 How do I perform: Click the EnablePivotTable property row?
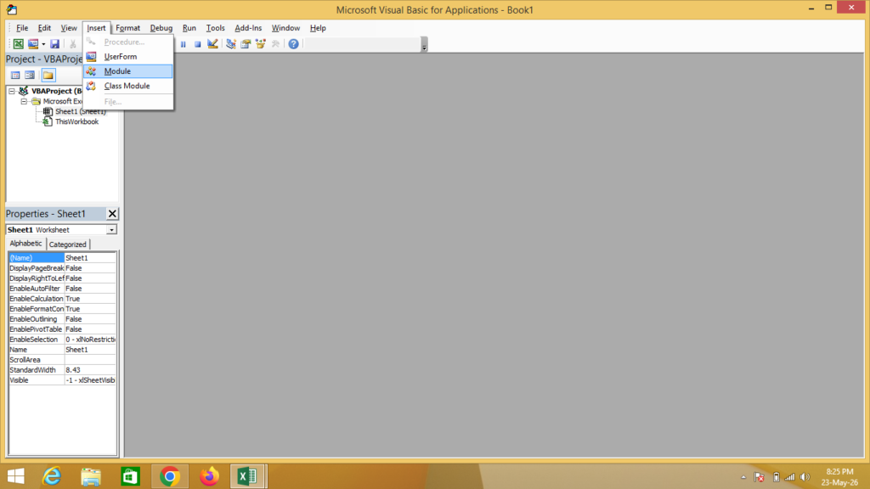point(62,329)
